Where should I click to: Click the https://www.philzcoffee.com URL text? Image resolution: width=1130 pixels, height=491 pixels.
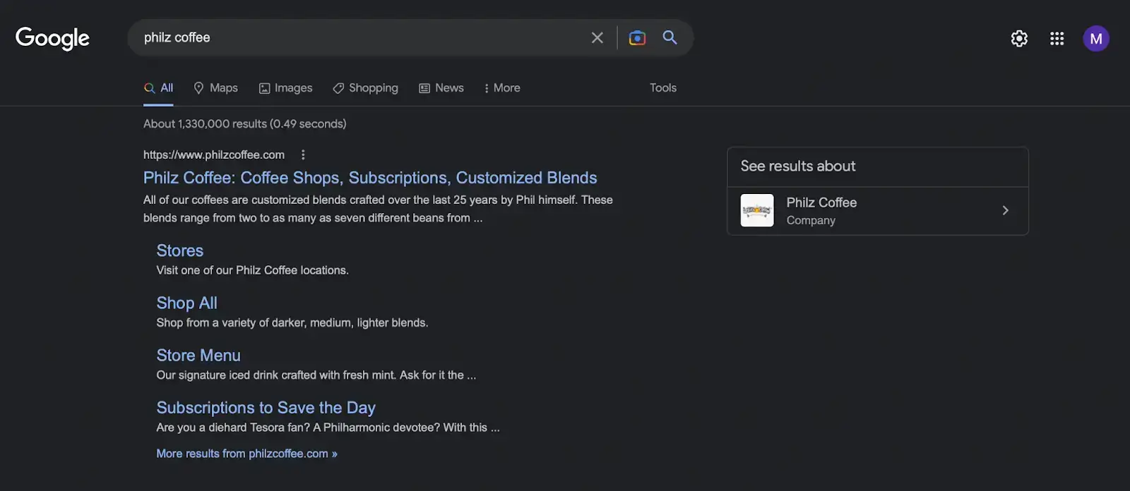tap(214, 154)
